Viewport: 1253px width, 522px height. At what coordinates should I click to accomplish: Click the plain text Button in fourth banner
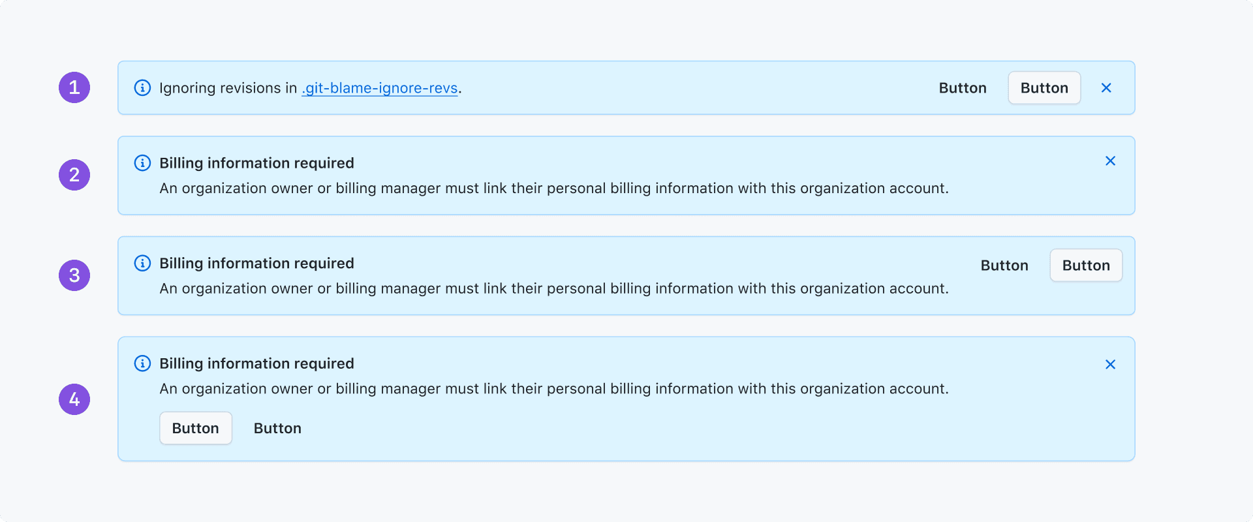coord(277,428)
